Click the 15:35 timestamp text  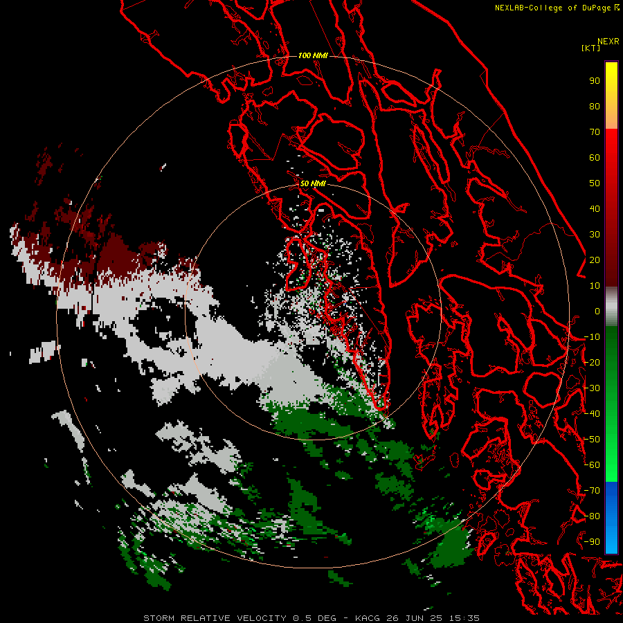click(464, 618)
